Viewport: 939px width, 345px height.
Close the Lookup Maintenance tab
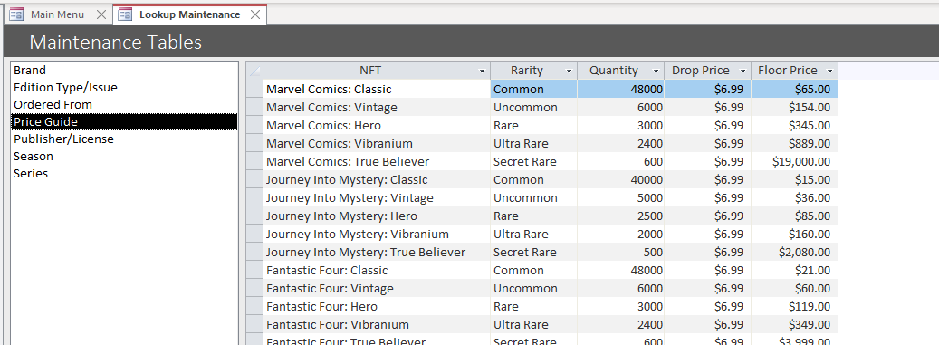pyautogui.click(x=255, y=14)
